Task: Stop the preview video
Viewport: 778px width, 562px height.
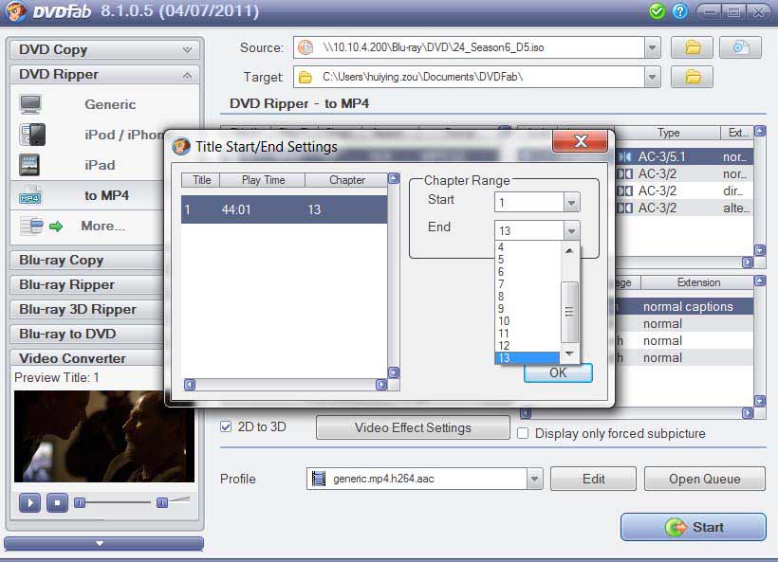Action: 57,503
